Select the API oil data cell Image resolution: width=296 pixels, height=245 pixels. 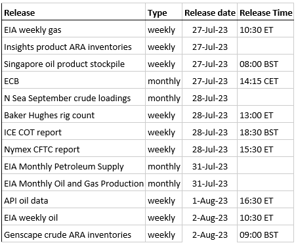click(74, 200)
